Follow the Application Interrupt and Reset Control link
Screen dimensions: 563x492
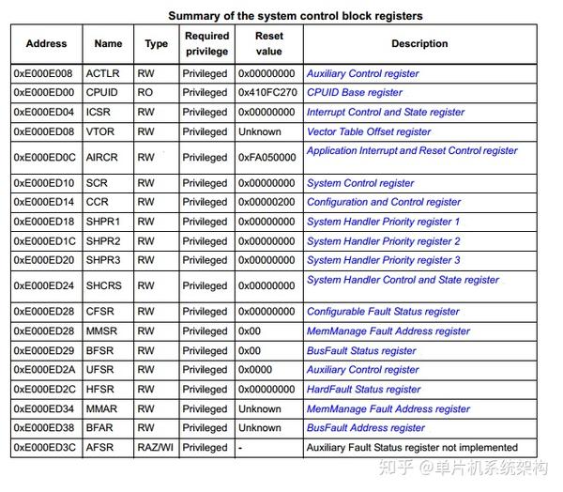coord(412,151)
